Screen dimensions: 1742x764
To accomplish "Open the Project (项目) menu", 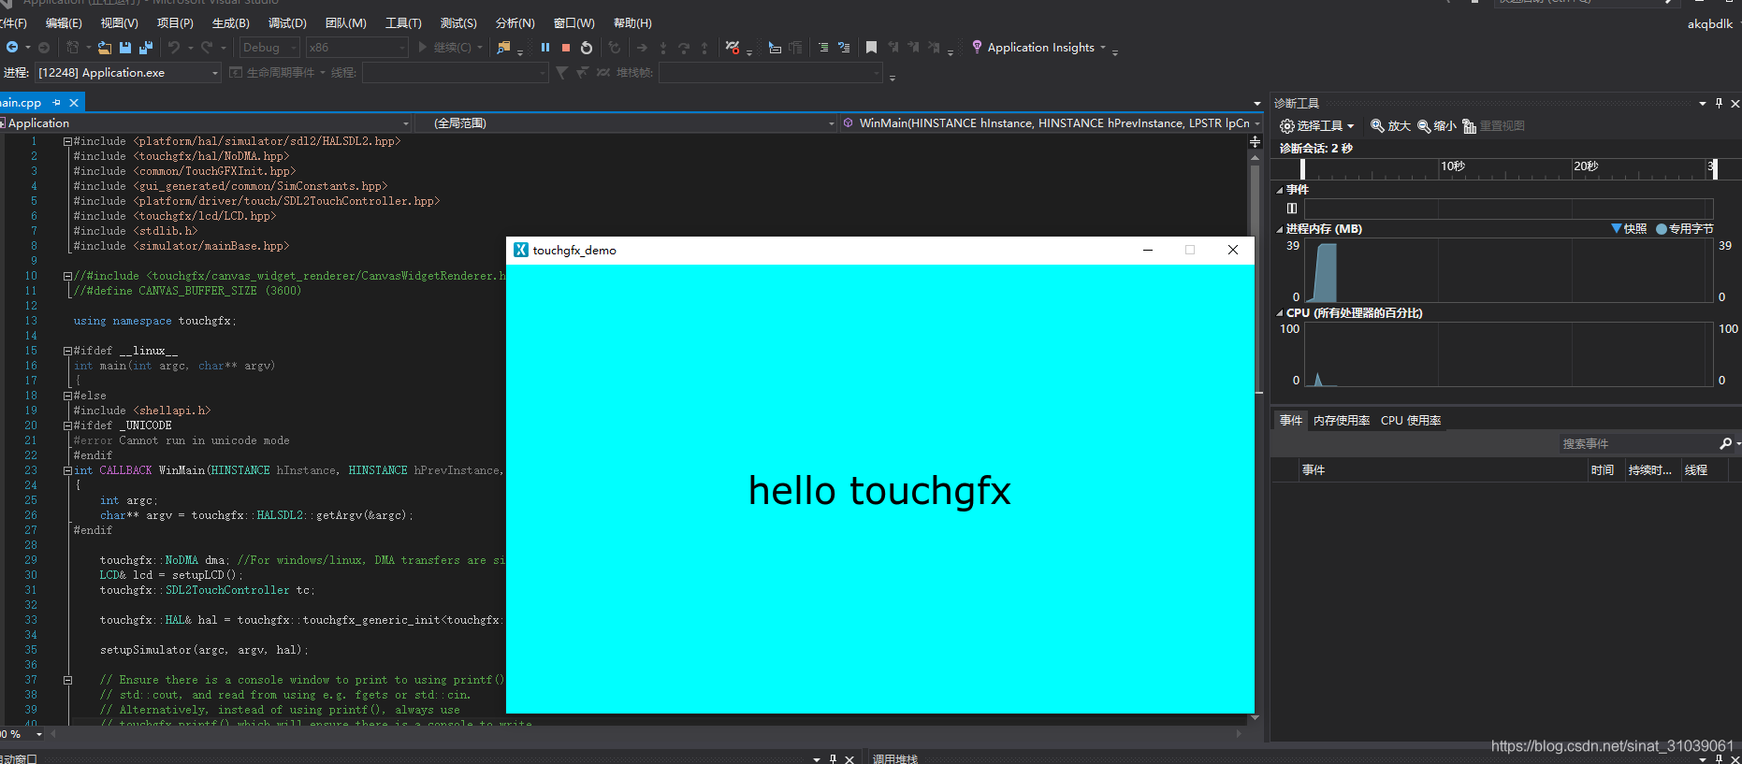I will 175,22.
